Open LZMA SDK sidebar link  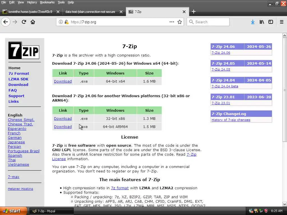pyautogui.click(x=18, y=79)
